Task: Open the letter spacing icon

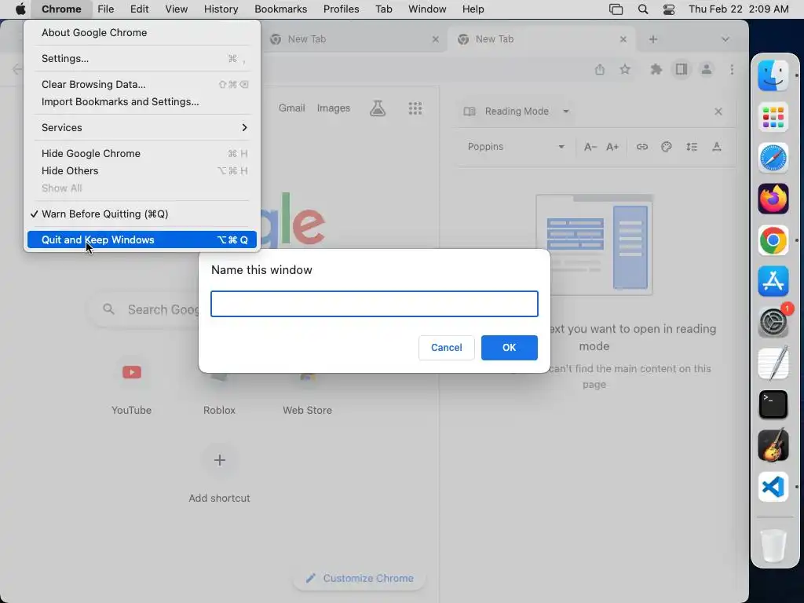Action: (x=717, y=147)
